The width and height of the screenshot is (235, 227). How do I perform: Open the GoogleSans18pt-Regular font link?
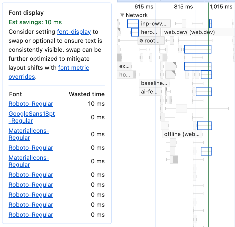coord(32,117)
